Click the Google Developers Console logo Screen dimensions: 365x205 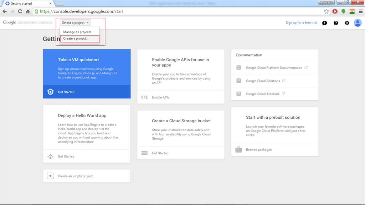pyautogui.click(x=28, y=22)
